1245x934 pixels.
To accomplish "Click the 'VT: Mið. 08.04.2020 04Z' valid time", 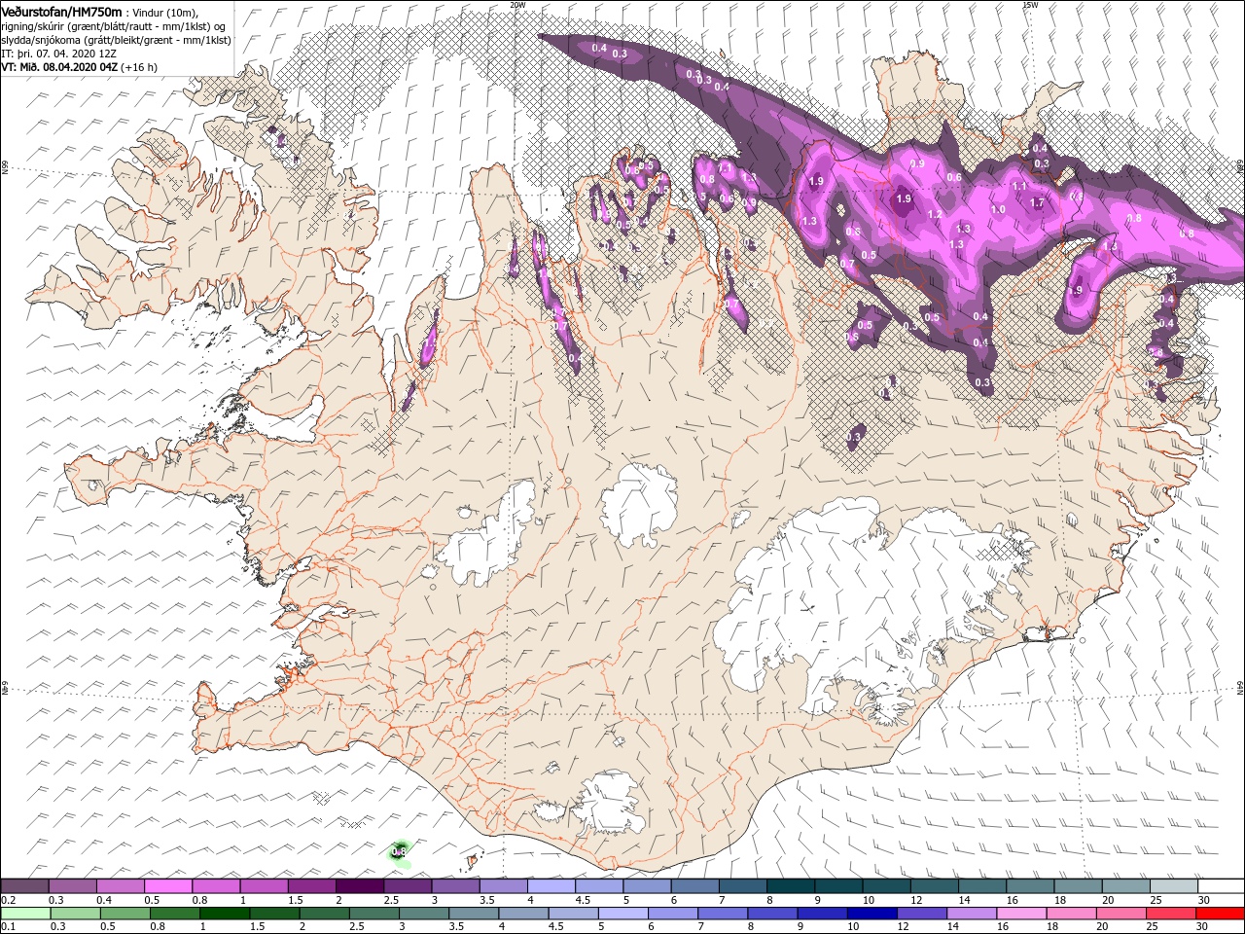I will (x=60, y=67).
